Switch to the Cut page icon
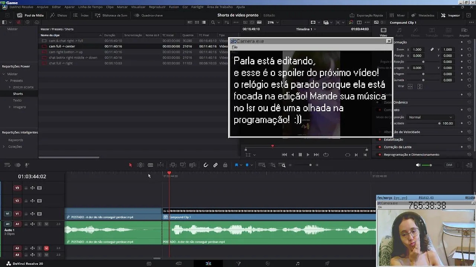 [178, 264]
